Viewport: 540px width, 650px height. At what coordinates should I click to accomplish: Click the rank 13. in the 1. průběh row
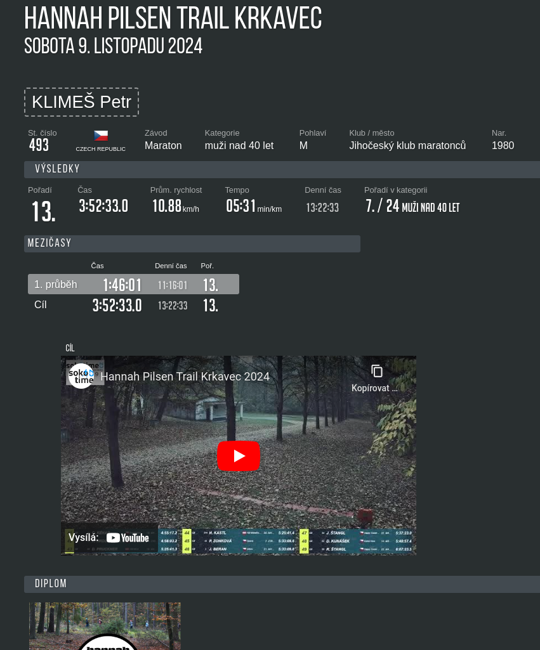coord(210,285)
